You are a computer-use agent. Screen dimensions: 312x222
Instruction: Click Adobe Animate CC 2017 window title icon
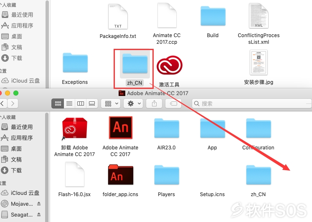(x=122, y=93)
